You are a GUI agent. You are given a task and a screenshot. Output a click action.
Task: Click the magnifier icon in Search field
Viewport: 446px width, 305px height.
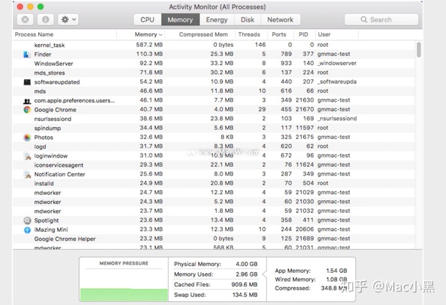click(364, 20)
